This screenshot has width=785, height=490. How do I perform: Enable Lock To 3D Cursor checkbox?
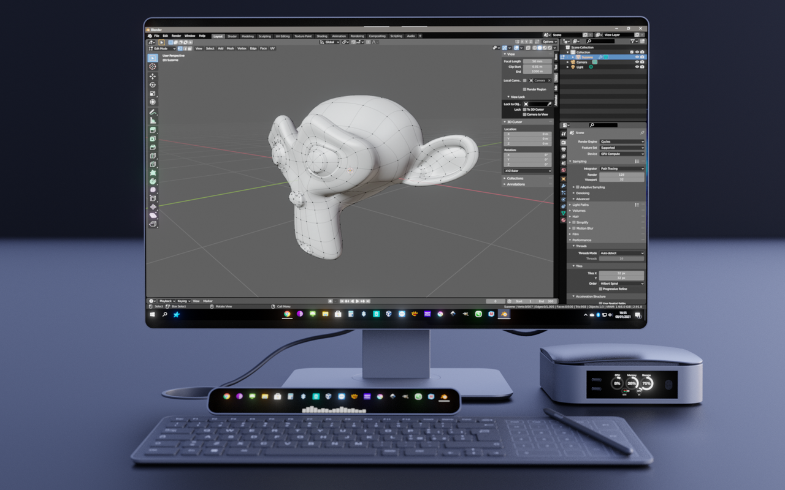click(524, 110)
